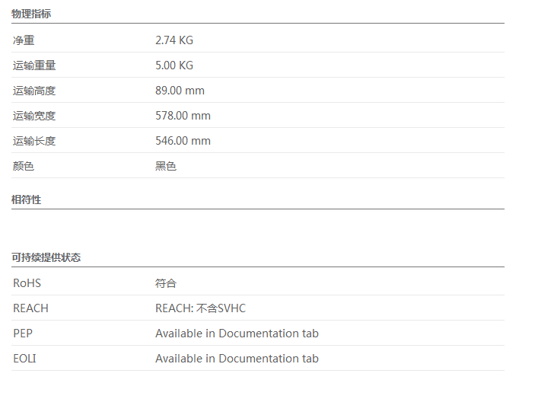Select the 5.00 KG value

(174, 65)
